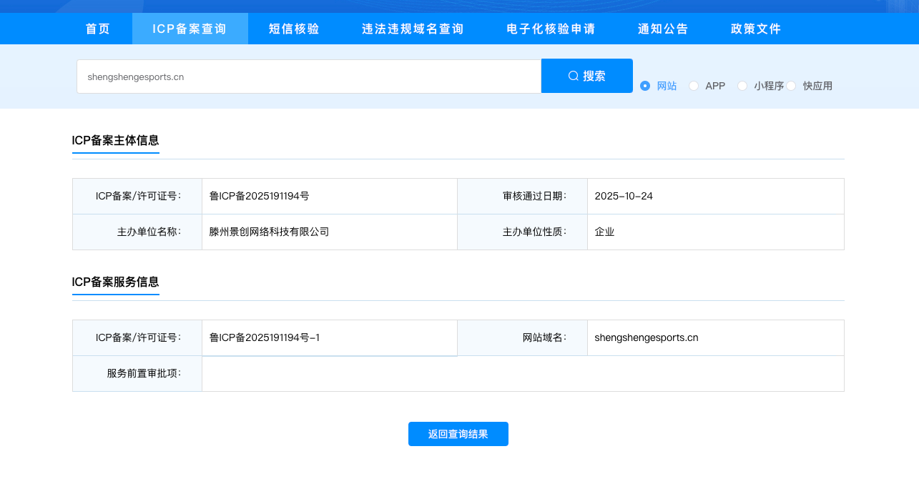Select the 小程序 radio option
Screen dimensions: 919x484
coord(742,86)
